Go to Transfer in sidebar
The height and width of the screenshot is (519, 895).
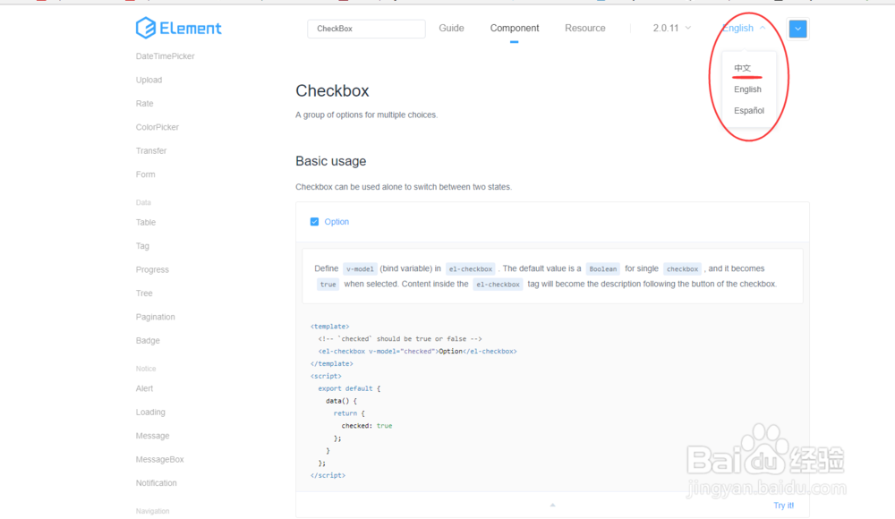coord(151,150)
